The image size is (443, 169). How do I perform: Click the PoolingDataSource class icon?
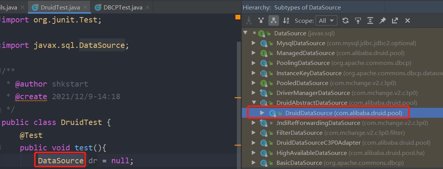[264, 63]
